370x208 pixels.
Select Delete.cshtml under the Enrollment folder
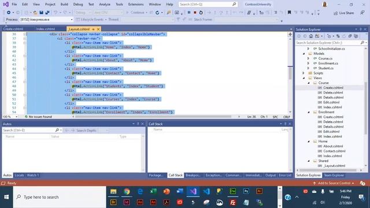pyautogui.click(x=333, y=122)
